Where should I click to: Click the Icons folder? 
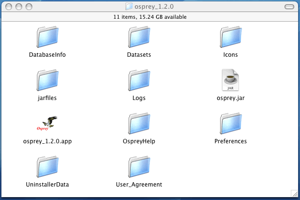pyautogui.click(x=231, y=37)
